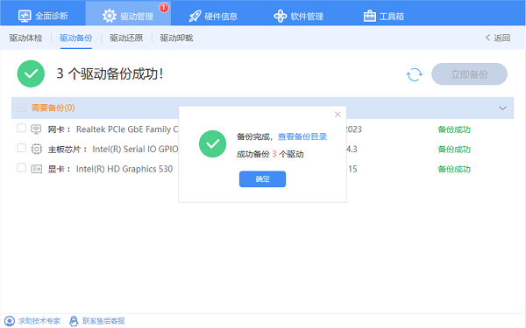Click the network card icon
526x328 pixels.
pos(36,129)
